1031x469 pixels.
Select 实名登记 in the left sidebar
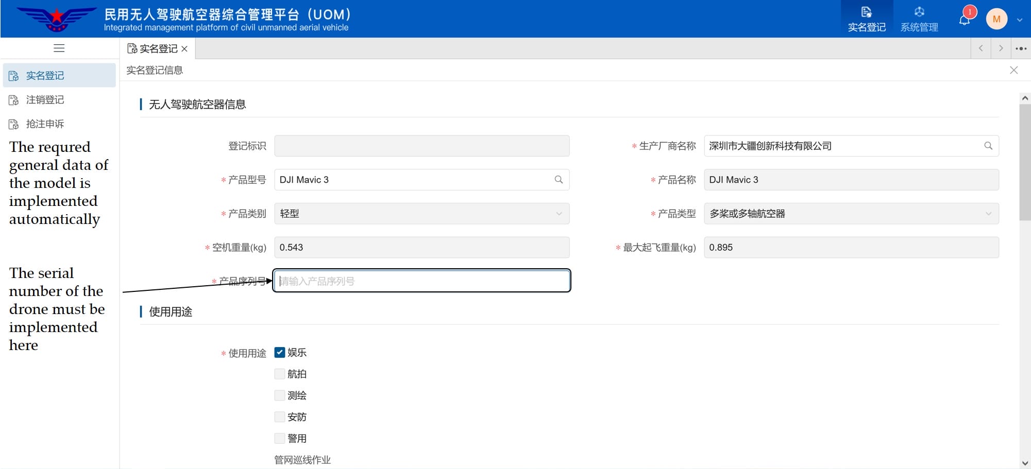coord(59,75)
